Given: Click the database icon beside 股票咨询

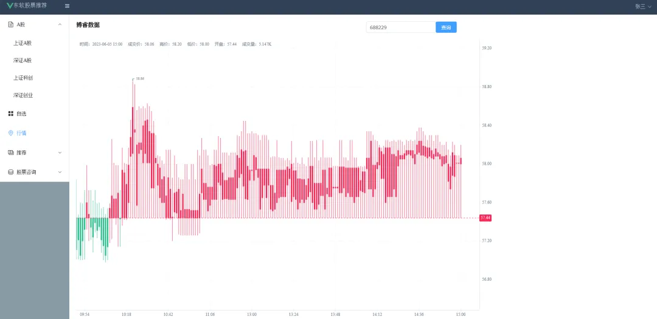Looking at the screenshot, I should tap(10, 172).
